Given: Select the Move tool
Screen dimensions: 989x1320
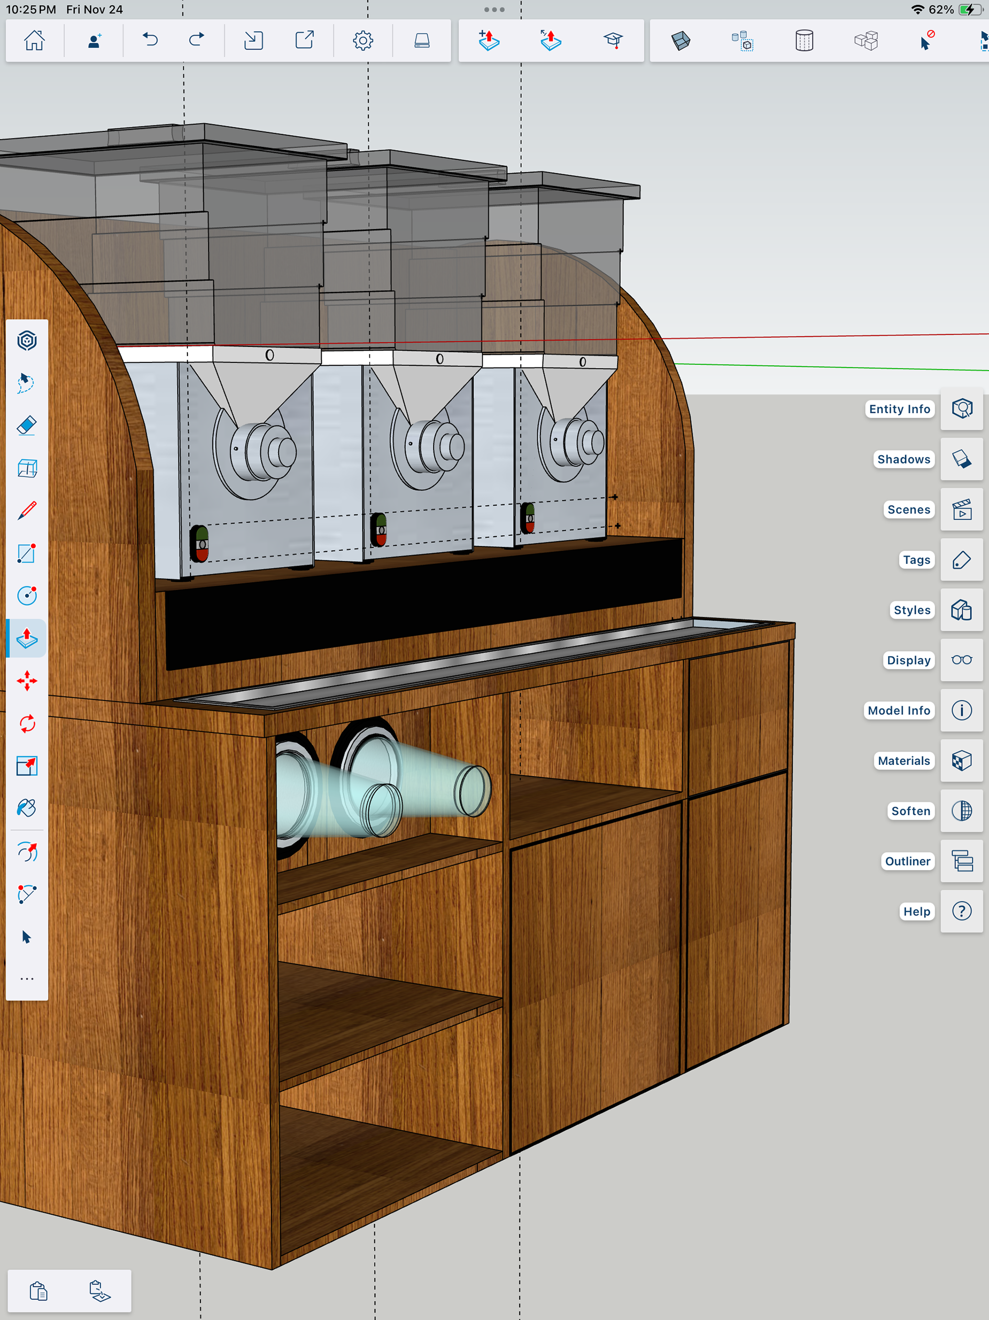Looking at the screenshot, I should [27, 681].
